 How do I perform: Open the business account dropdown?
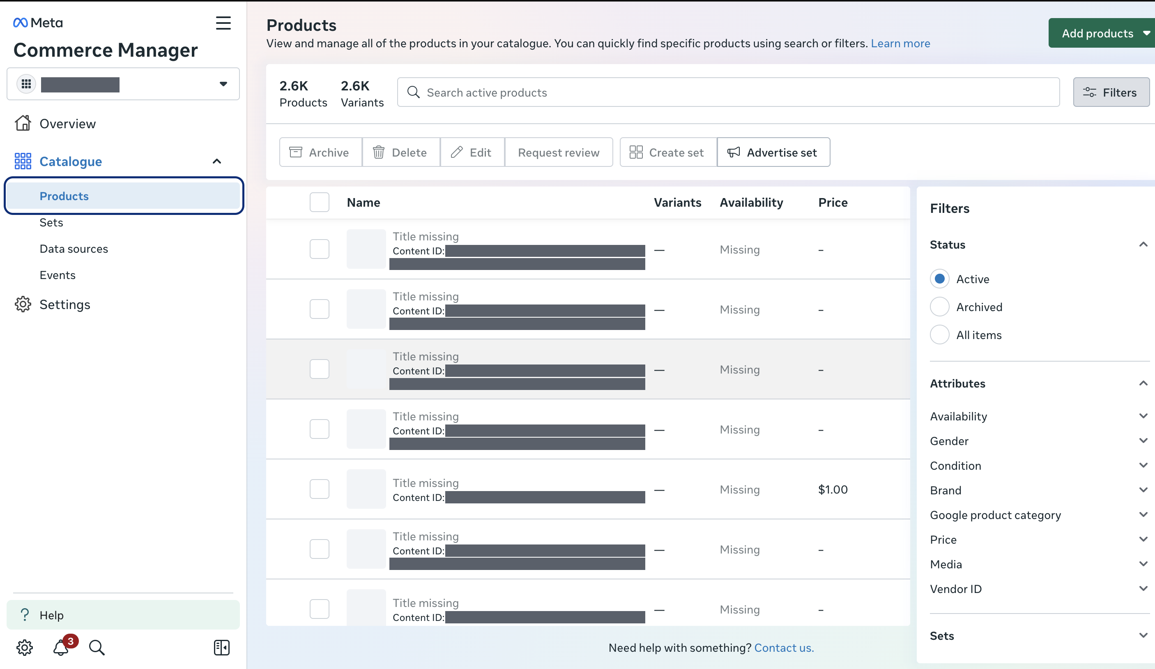[x=123, y=84]
